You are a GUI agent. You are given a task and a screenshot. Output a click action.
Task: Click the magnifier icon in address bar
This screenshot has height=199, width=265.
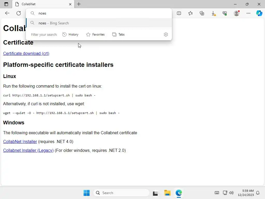(x=32, y=13)
